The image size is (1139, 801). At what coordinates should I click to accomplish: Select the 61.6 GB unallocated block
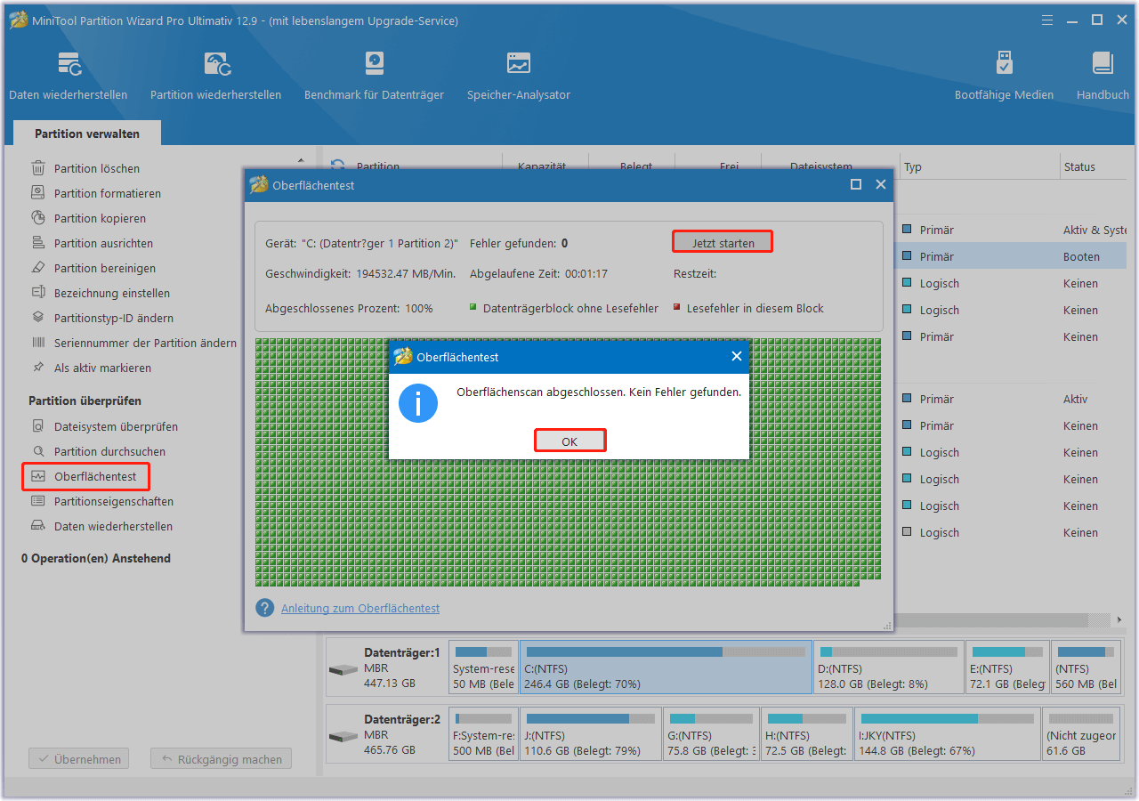[x=1082, y=735]
